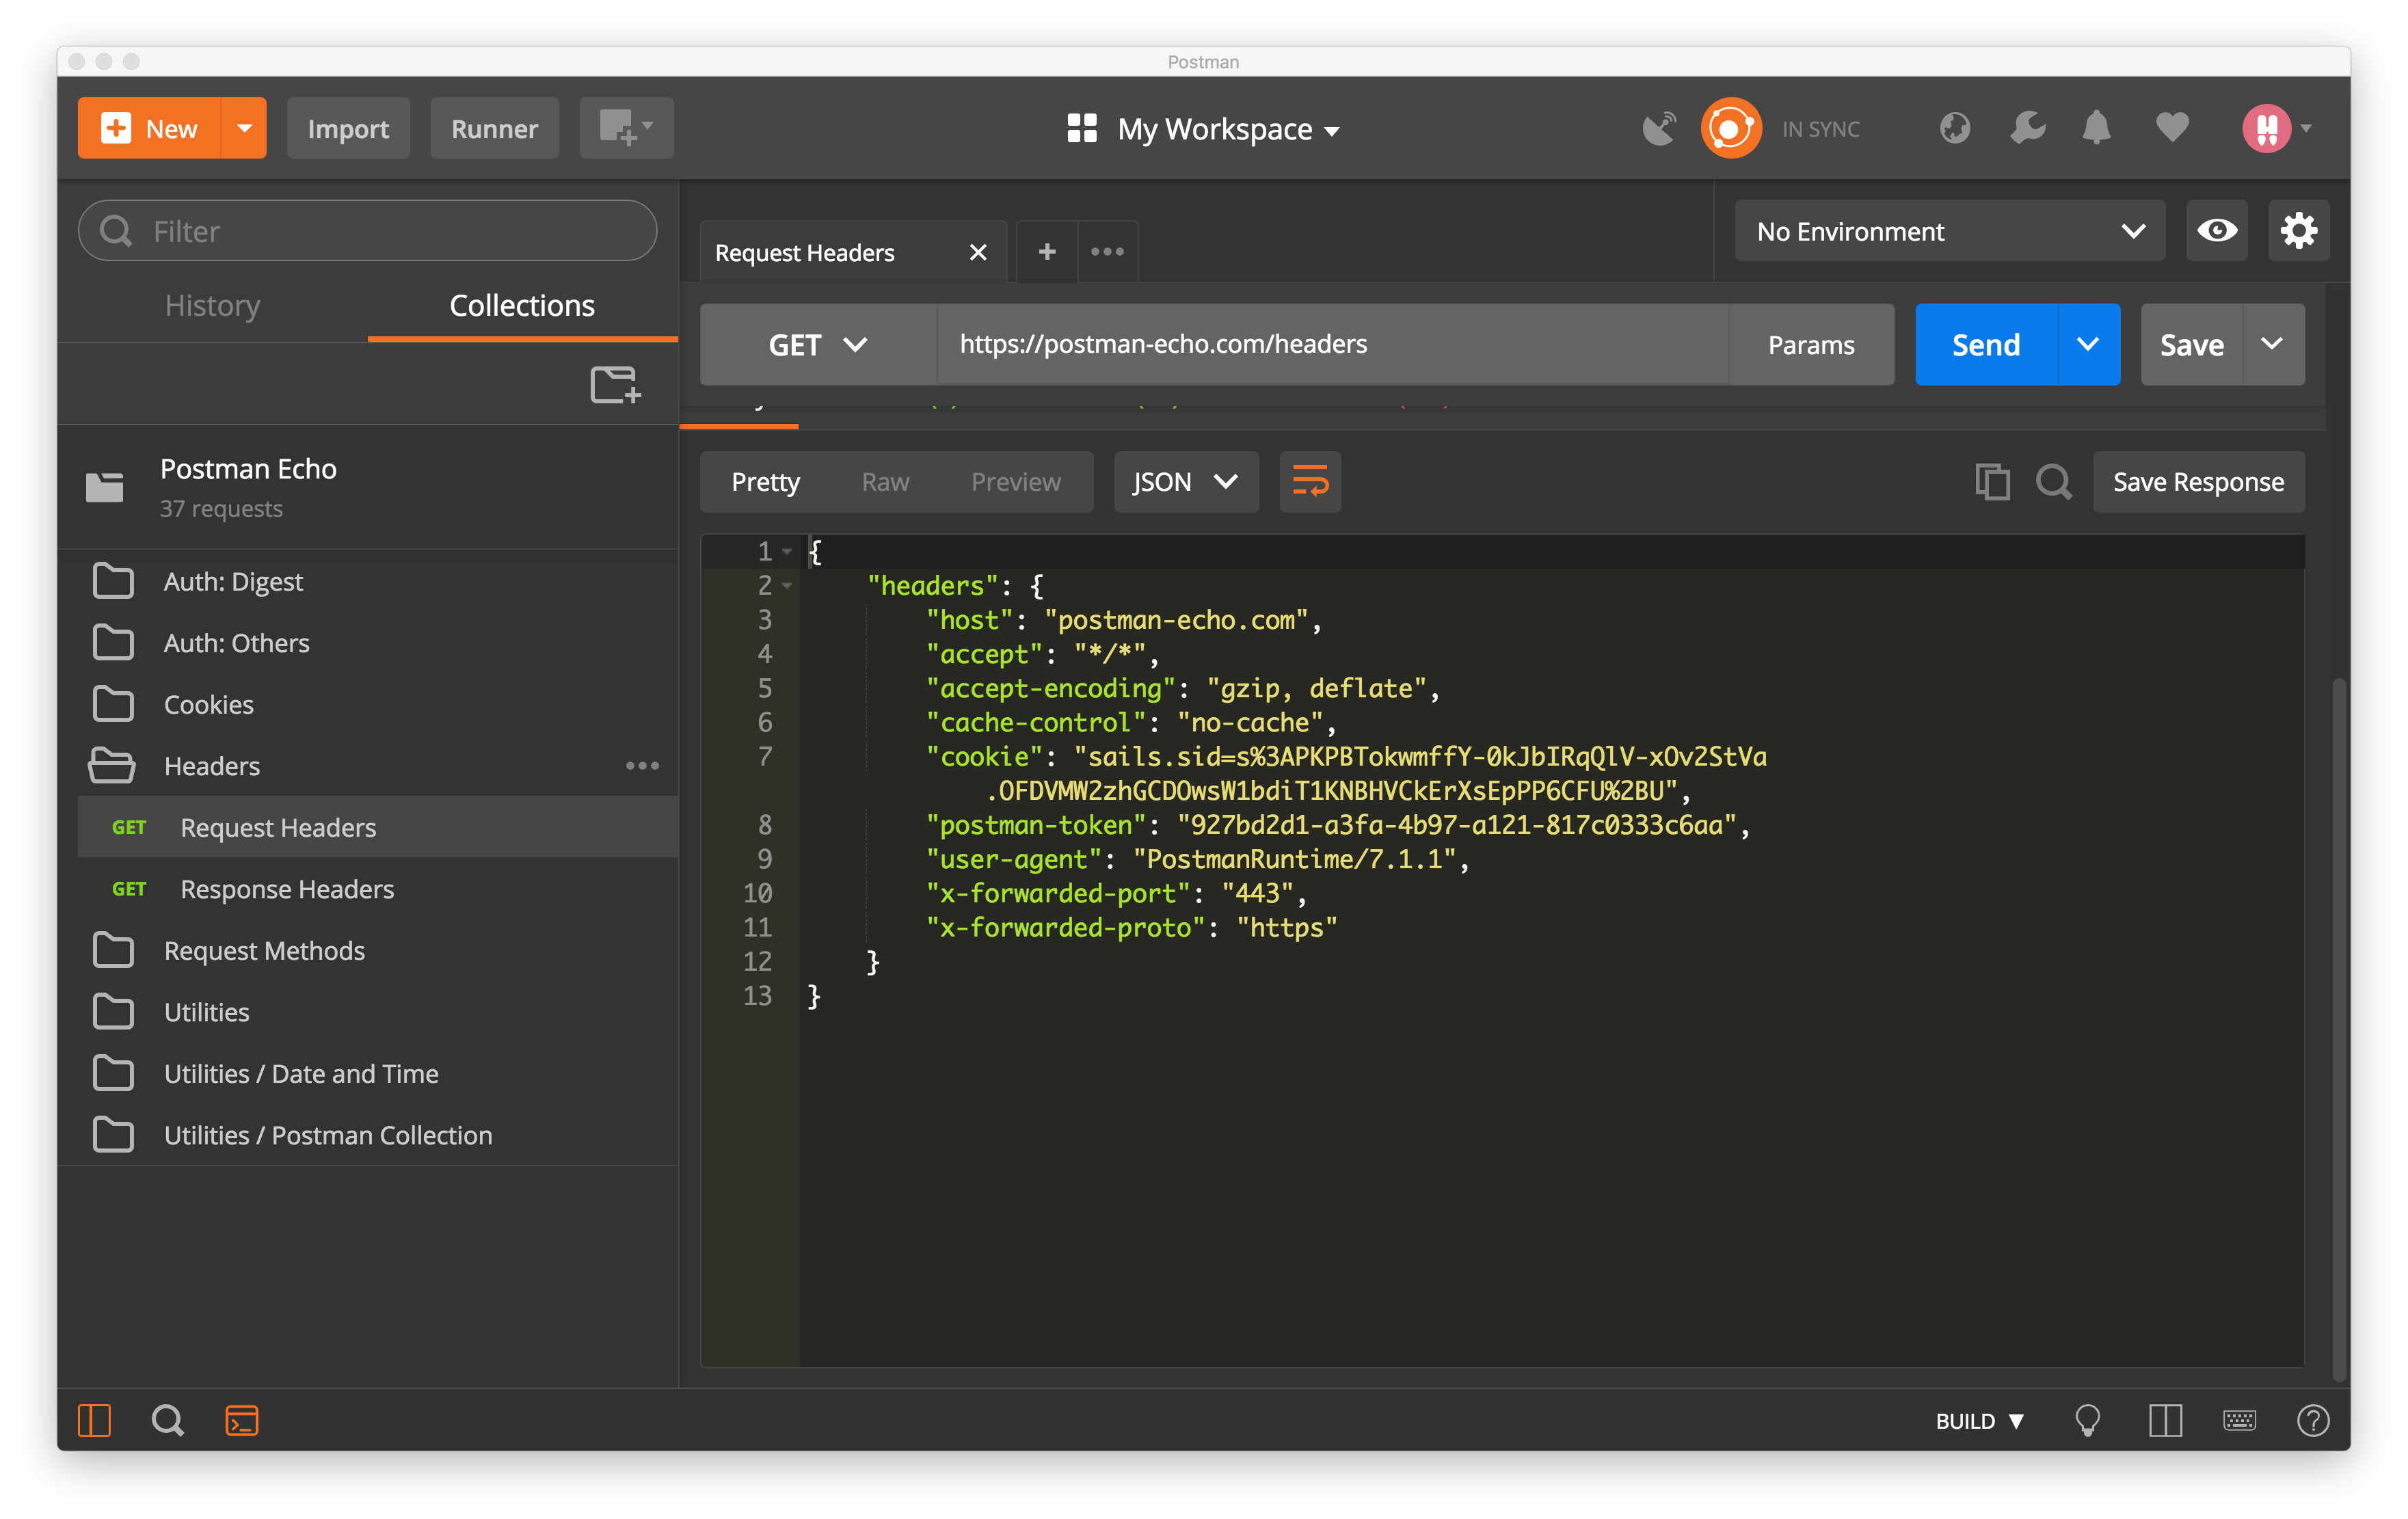Toggle response text wrapping
Viewport: 2408px width, 1519px height.
tap(1310, 481)
